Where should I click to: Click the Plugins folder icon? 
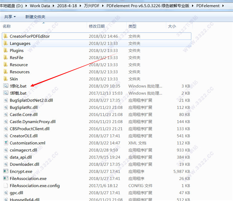click(6, 50)
